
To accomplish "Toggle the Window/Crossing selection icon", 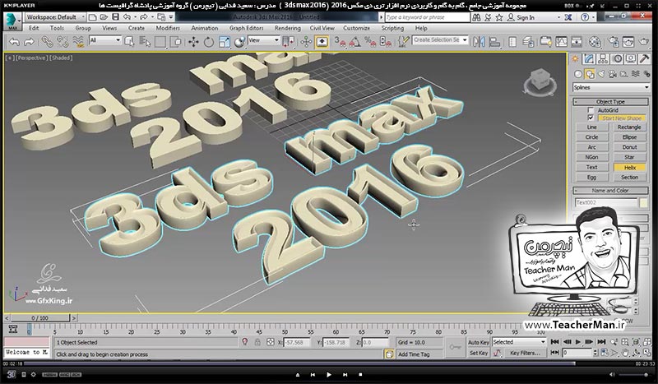I will 177,42.
